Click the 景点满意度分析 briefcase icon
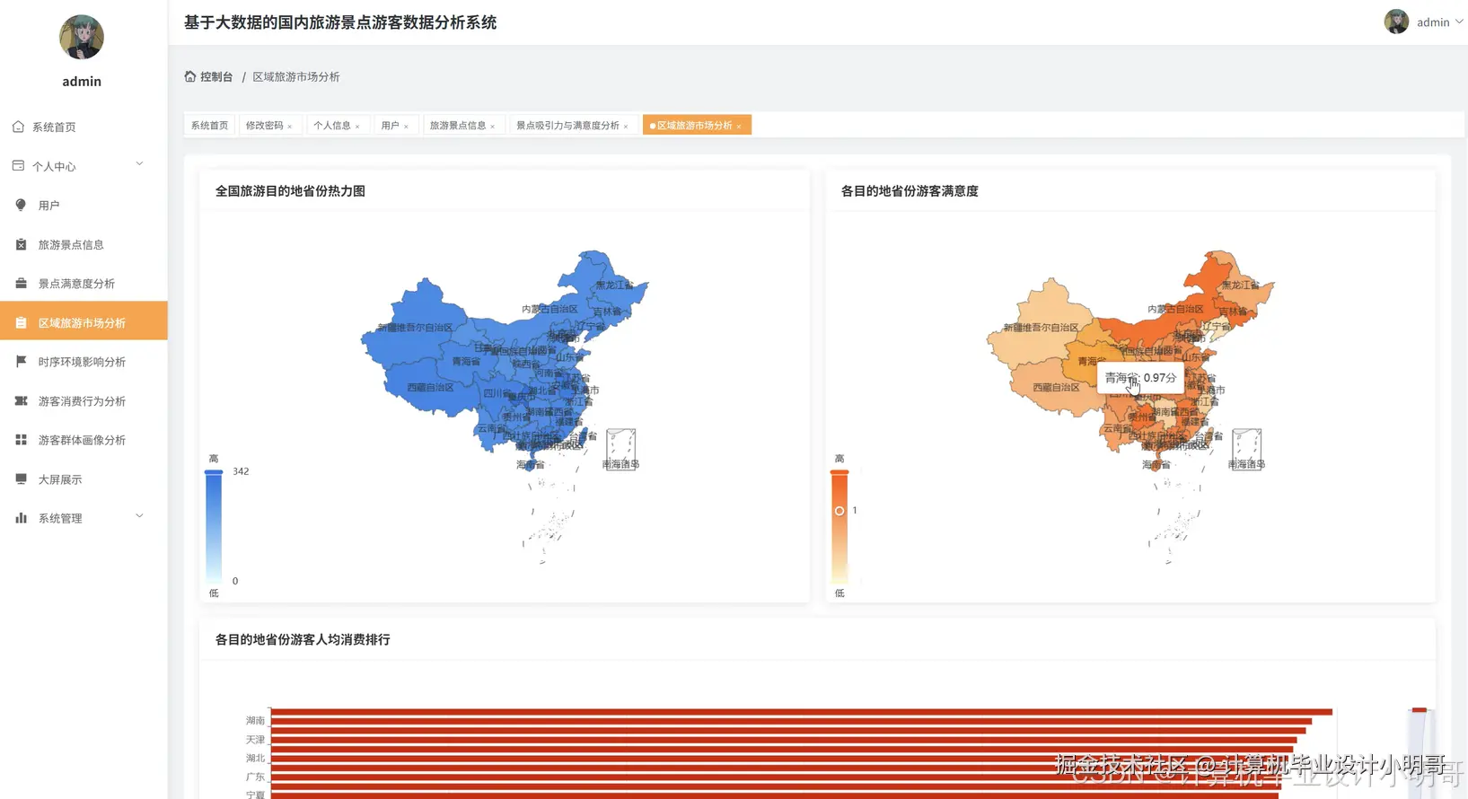The image size is (1468, 799). click(x=21, y=284)
